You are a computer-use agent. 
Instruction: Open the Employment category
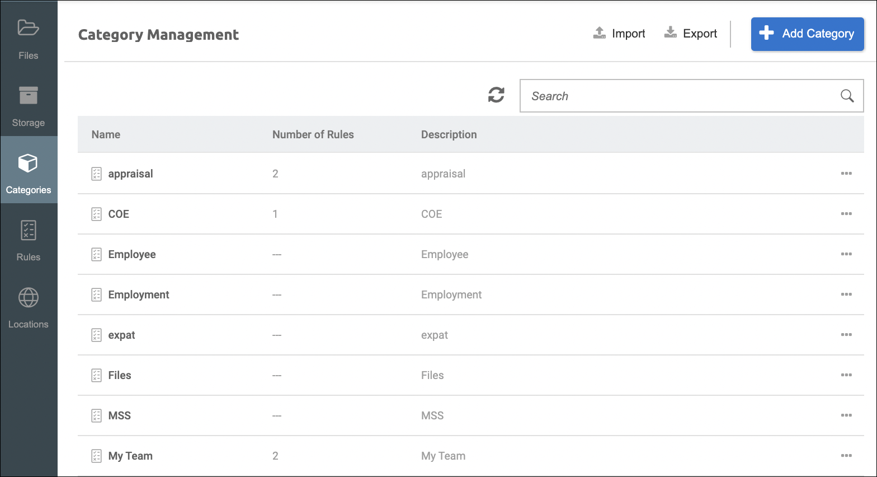[139, 294]
